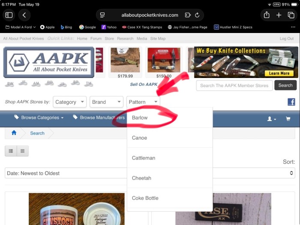
Task: Click the Media quick link
Action: 142,39
